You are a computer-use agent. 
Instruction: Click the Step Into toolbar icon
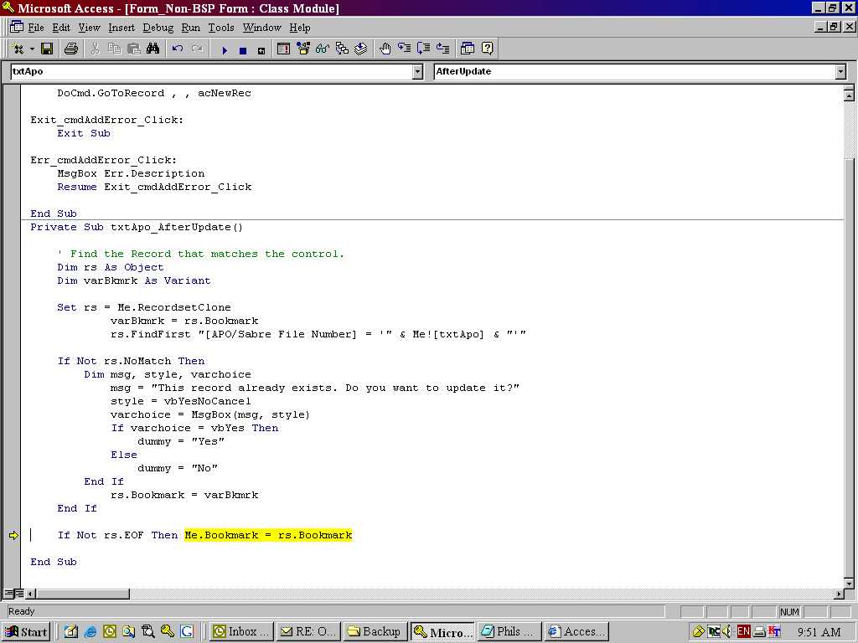(405, 49)
